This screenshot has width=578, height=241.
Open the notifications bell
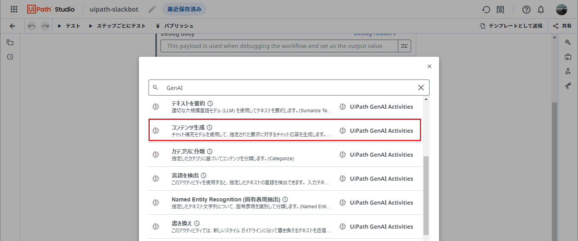[541, 10]
